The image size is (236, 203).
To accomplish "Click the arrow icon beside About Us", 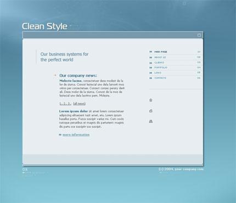I will (151, 58).
